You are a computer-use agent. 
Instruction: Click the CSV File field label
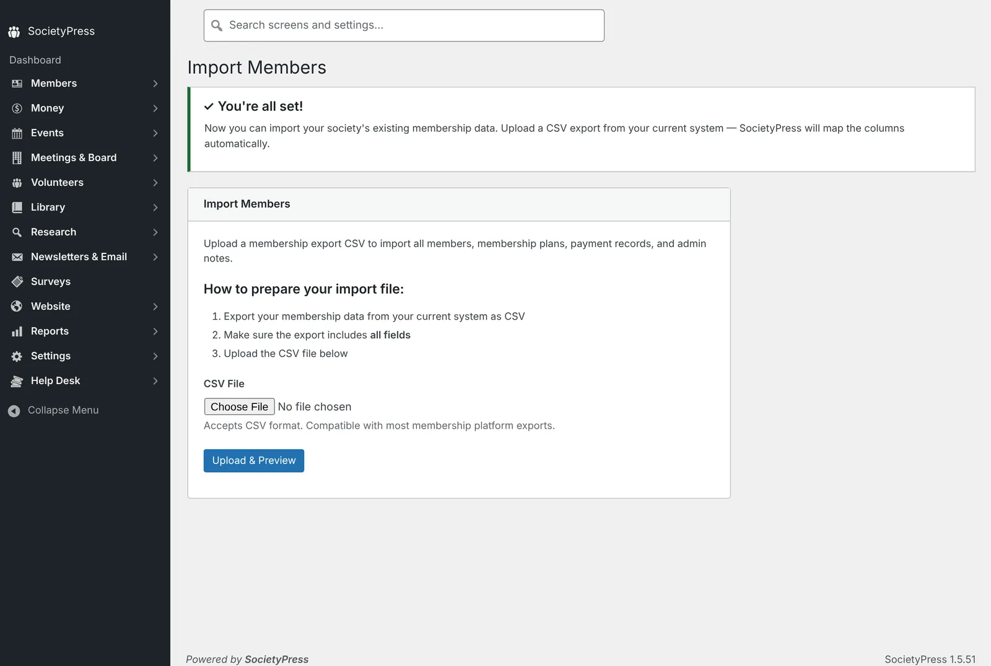(224, 384)
